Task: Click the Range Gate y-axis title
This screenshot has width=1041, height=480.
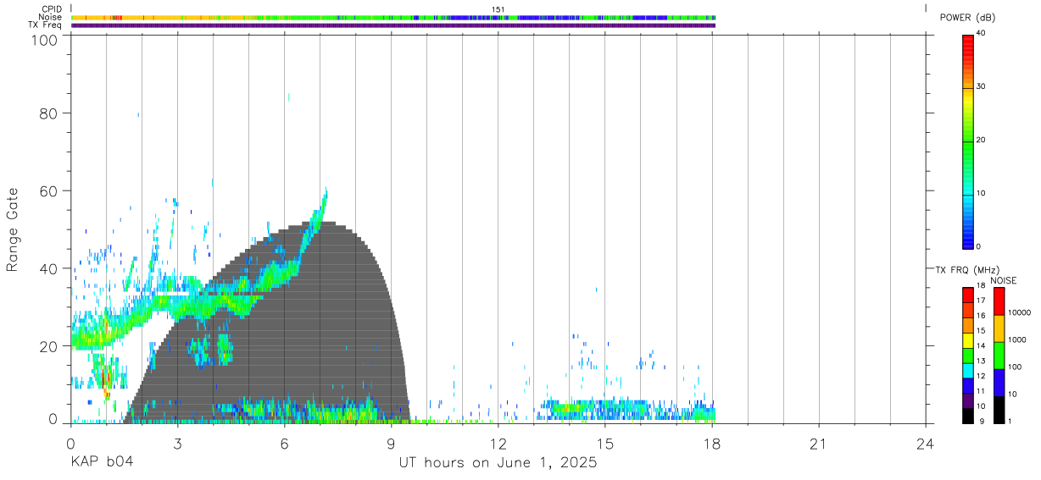Action: 13,230
